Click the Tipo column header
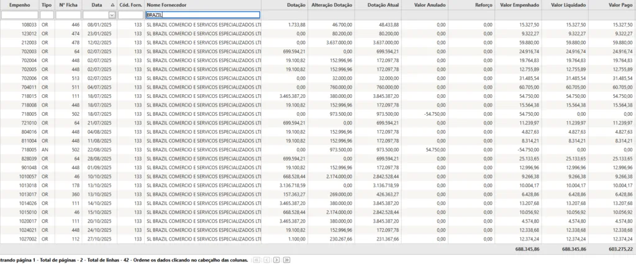This screenshot has width=636, height=264. (47, 4)
